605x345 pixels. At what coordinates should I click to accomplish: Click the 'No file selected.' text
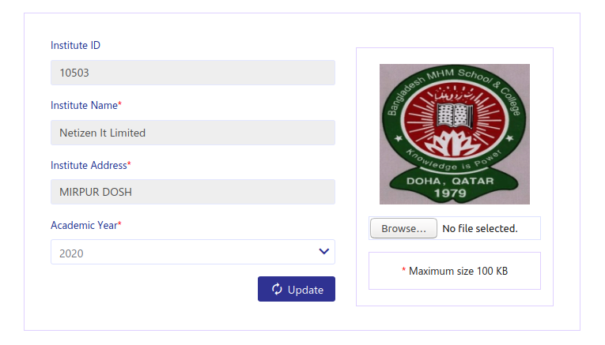[479, 229]
